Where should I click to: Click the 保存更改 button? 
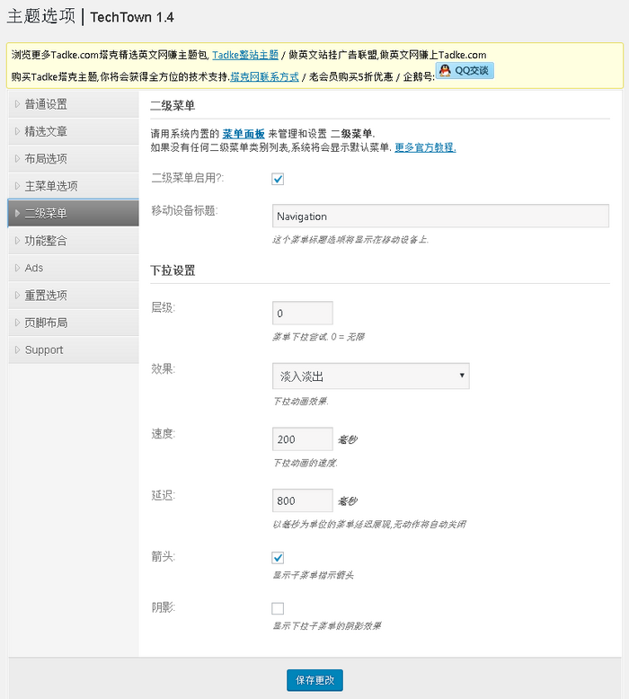tap(314, 680)
